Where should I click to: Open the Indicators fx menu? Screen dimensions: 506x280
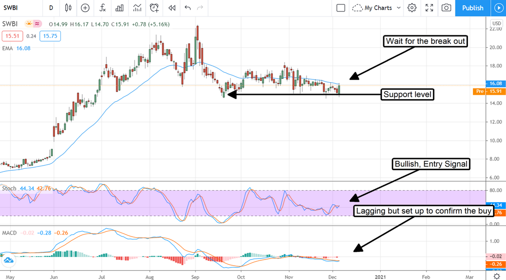(102, 8)
